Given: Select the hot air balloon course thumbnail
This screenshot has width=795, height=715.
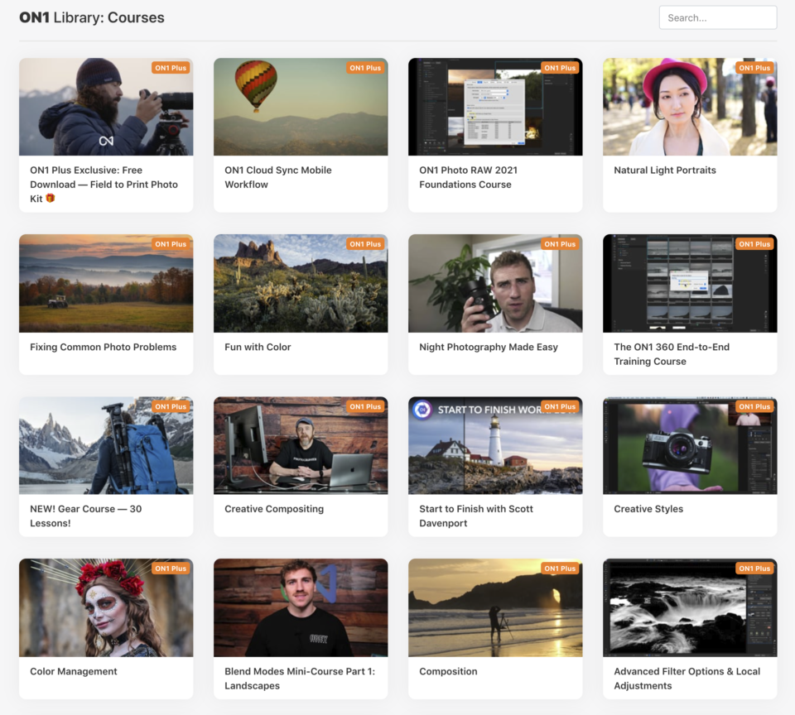Looking at the screenshot, I should click(x=300, y=107).
